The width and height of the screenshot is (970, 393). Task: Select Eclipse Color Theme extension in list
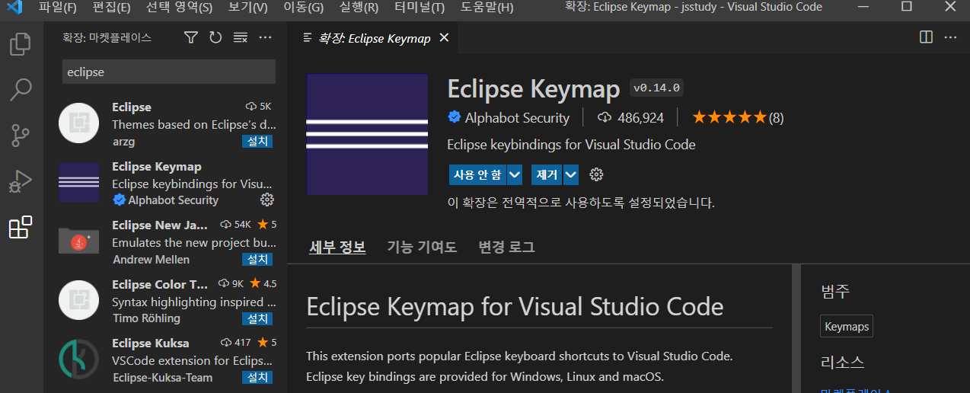coord(165,301)
